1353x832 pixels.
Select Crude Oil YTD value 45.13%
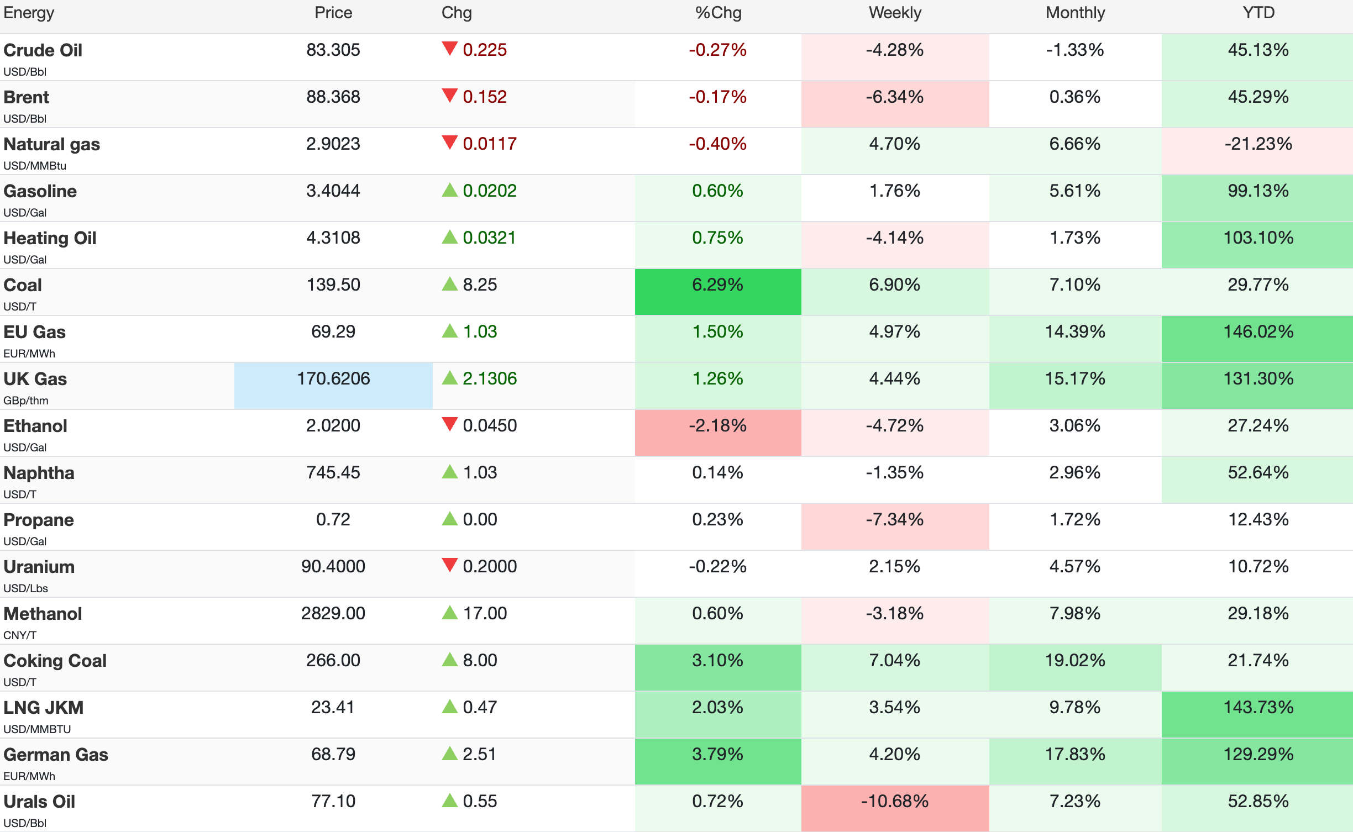[1257, 57]
